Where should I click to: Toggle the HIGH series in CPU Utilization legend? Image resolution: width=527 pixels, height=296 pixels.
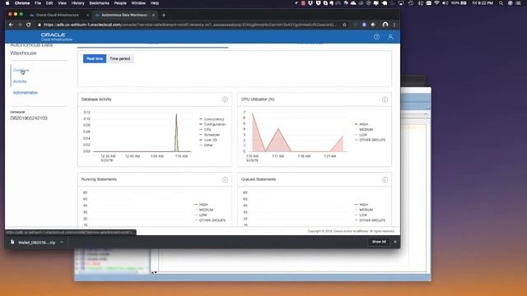click(x=361, y=124)
